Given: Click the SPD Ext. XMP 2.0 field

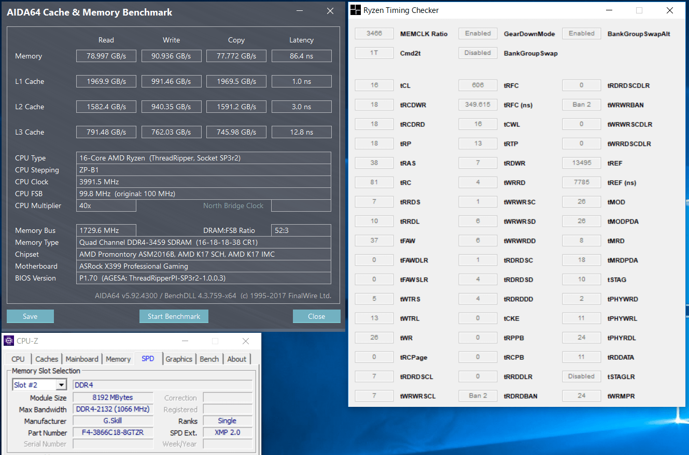Looking at the screenshot, I should click(228, 433).
